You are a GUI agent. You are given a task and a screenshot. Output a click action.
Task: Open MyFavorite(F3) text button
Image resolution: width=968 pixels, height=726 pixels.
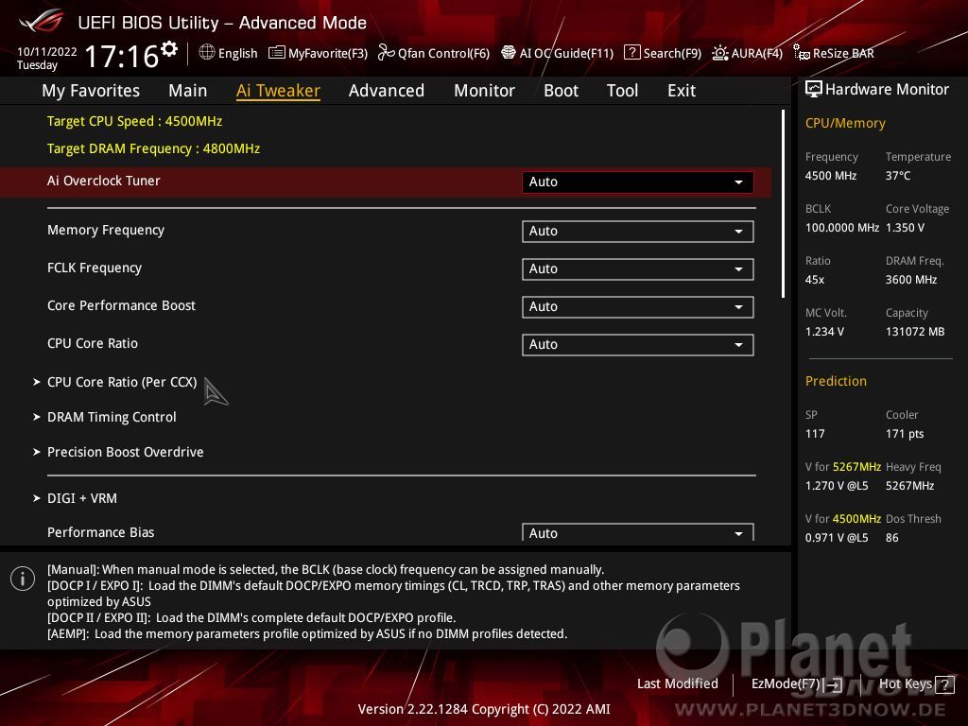(328, 54)
